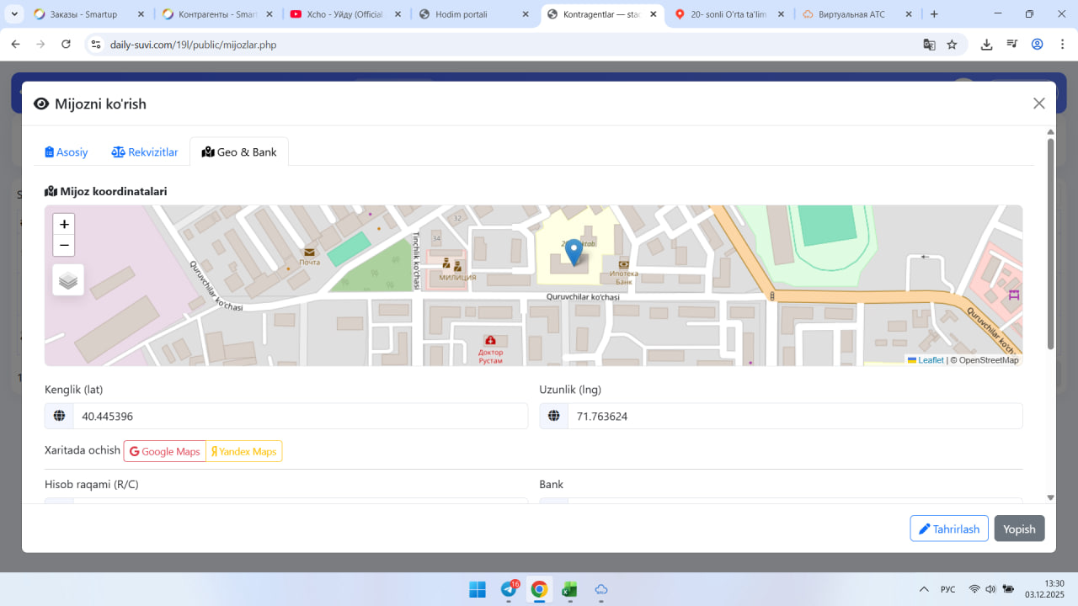Screen dimensions: 1078x606
Task: Click the Uzunlik (lng) input field
Action: (x=795, y=416)
